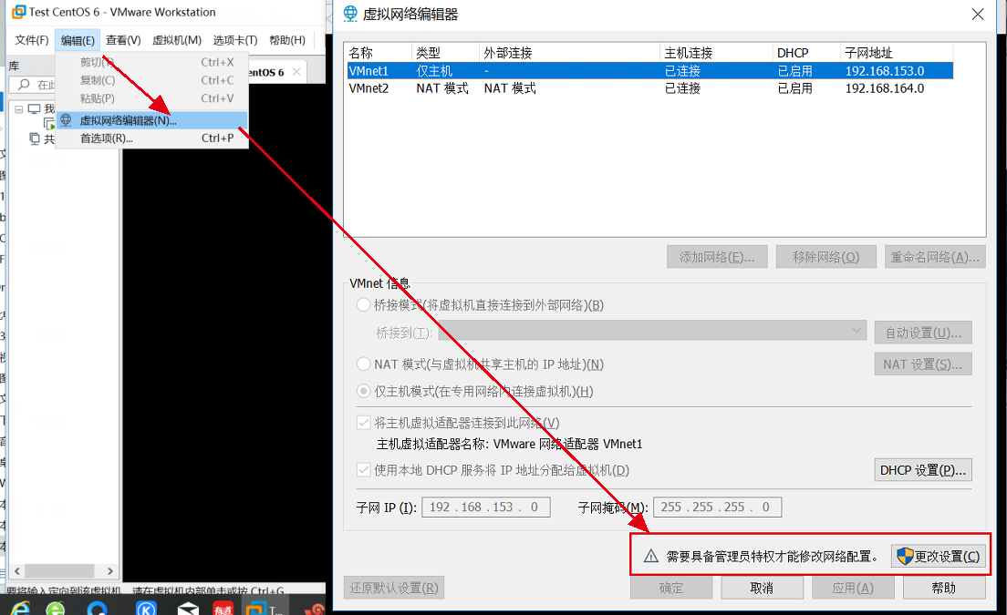
Task: Click the 还原默认设置(R) button
Action: [x=394, y=588]
